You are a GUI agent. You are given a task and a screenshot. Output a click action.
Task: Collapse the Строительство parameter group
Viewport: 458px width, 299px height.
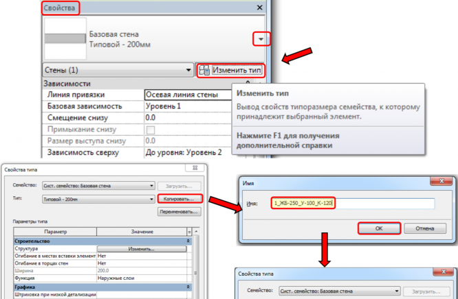click(x=188, y=241)
